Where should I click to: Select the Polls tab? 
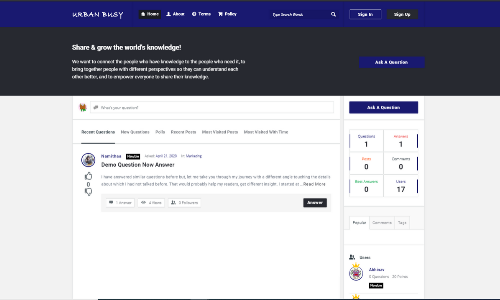(160, 132)
